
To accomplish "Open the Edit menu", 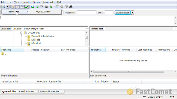I will [x=9, y=2].
